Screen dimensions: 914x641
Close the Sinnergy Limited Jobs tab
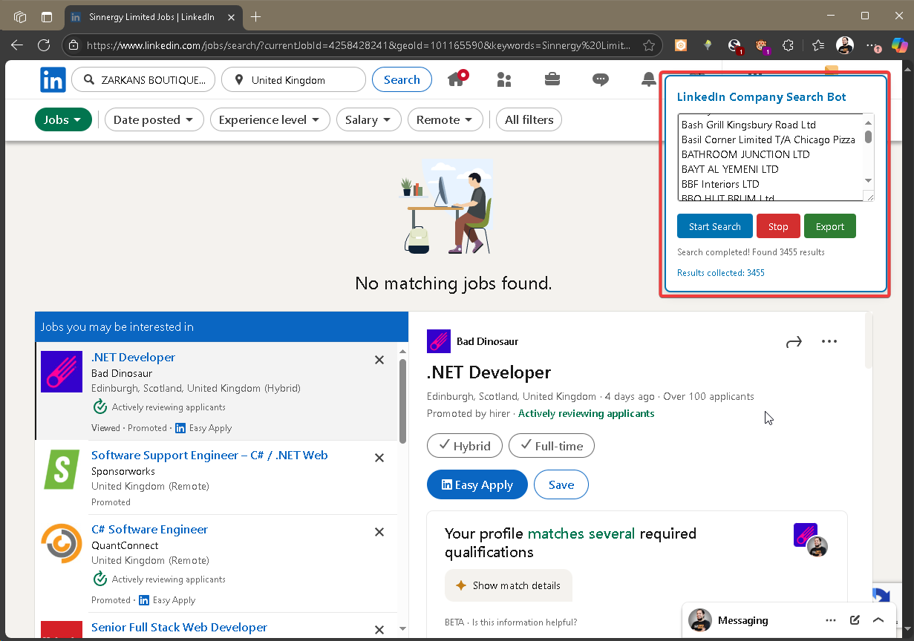coord(232,16)
